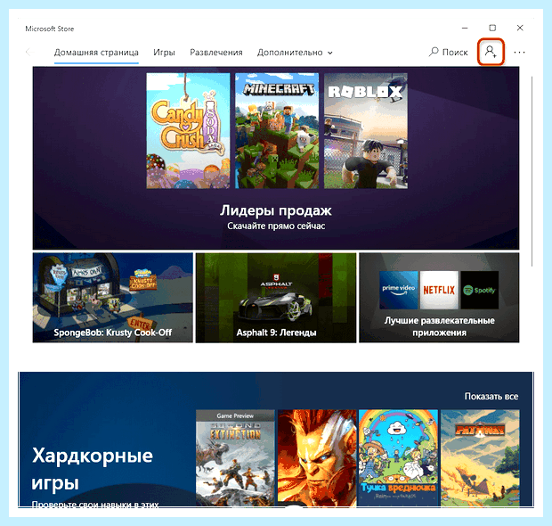Click the vertical scrollbar thumb
Image resolution: width=552 pixels, height=526 pixels.
tap(532, 171)
